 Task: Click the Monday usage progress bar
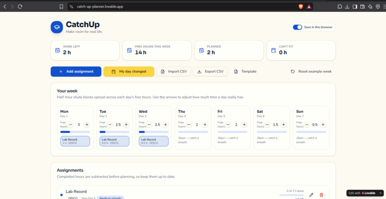point(75,132)
